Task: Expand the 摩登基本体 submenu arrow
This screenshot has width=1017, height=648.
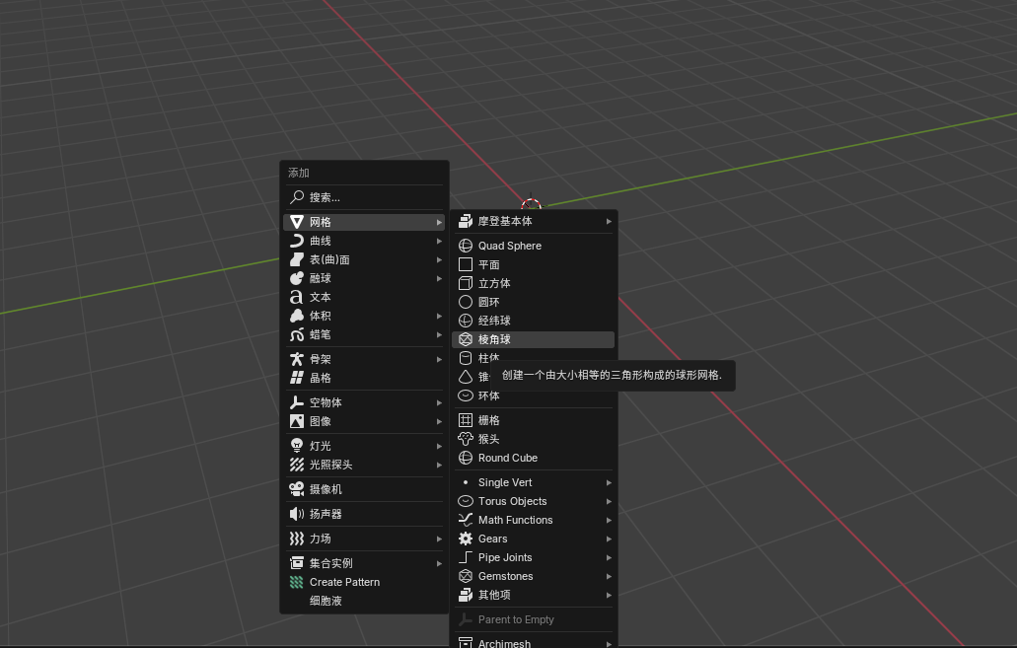Action: [609, 221]
